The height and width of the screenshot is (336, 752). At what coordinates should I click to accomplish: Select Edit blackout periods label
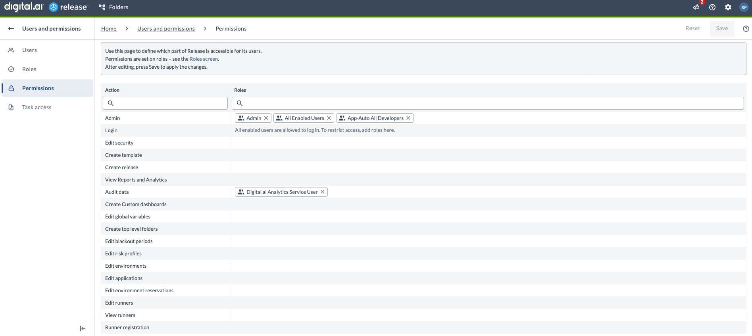click(x=129, y=241)
